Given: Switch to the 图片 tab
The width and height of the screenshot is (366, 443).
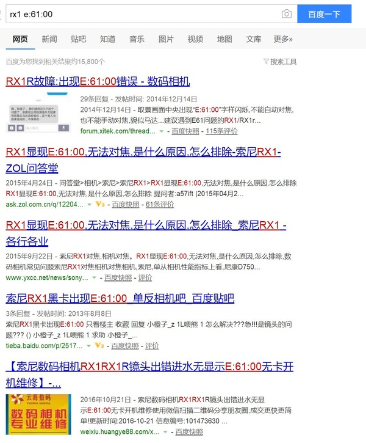Looking at the screenshot, I should coord(166,39).
